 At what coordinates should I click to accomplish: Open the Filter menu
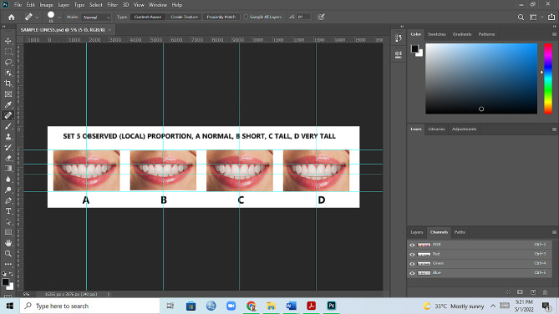pos(112,5)
